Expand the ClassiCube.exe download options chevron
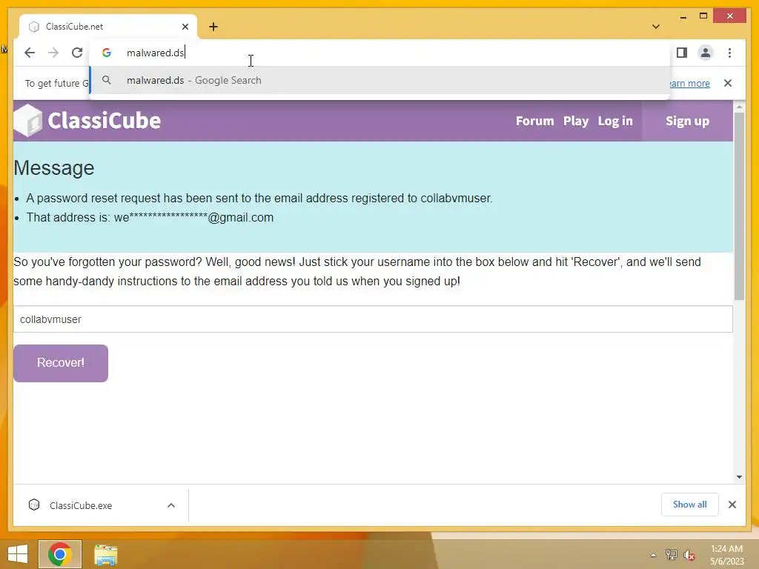 [171, 505]
